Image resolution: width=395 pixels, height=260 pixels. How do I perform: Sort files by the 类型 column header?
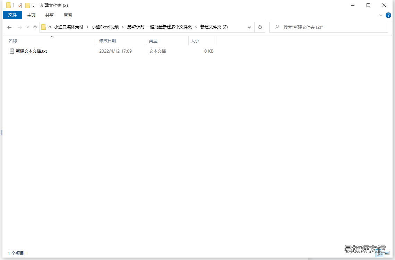168,41
